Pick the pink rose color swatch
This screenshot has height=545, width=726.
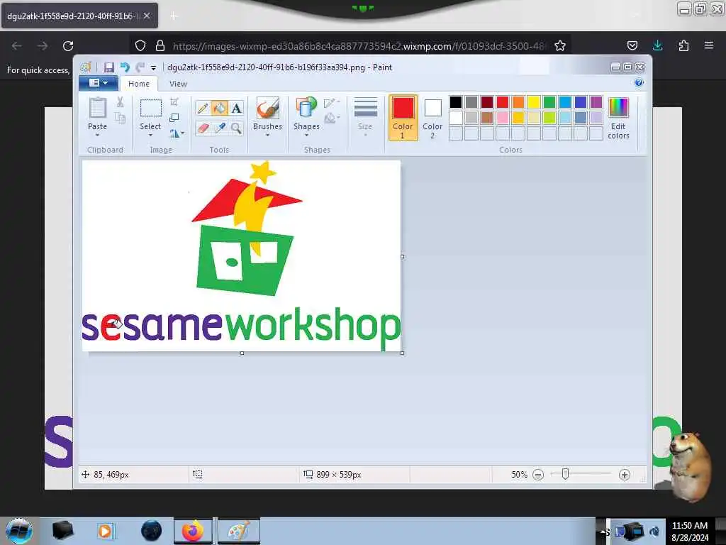[x=503, y=118]
